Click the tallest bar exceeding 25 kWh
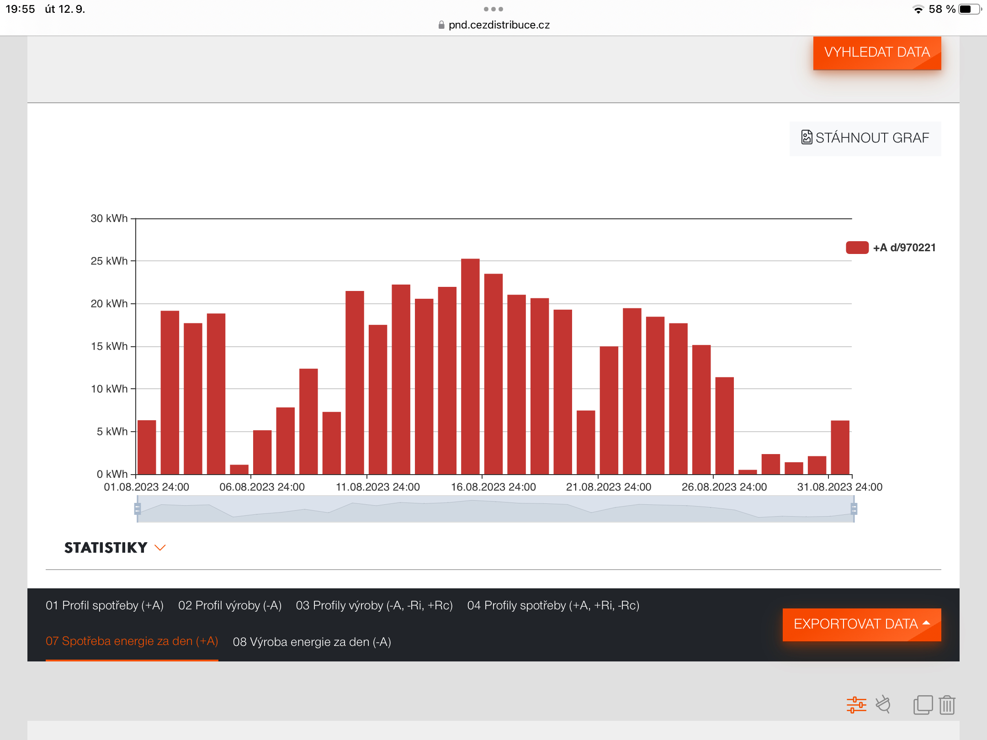 [470, 366]
